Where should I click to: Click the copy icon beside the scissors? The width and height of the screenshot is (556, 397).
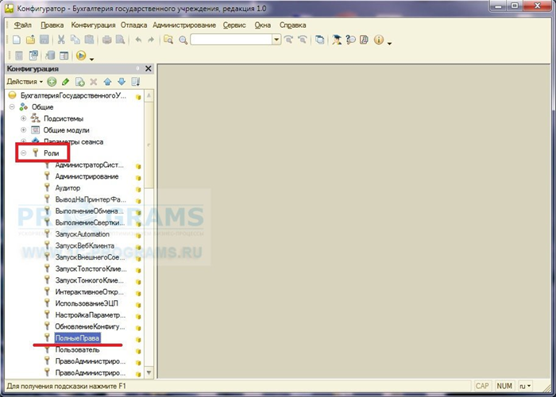(x=75, y=40)
